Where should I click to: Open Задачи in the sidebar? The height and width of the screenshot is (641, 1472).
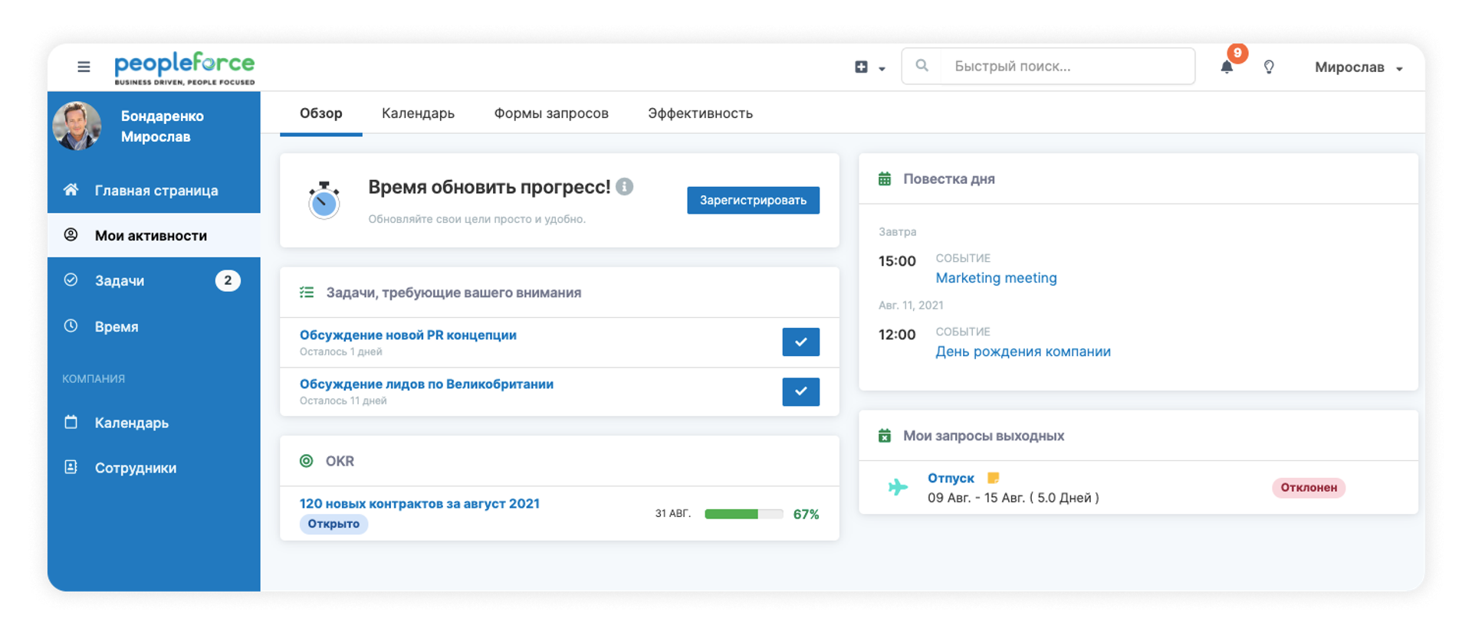(x=153, y=280)
